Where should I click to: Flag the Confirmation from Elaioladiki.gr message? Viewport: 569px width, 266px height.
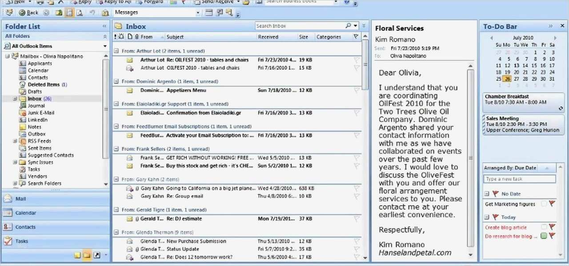(x=357, y=113)
